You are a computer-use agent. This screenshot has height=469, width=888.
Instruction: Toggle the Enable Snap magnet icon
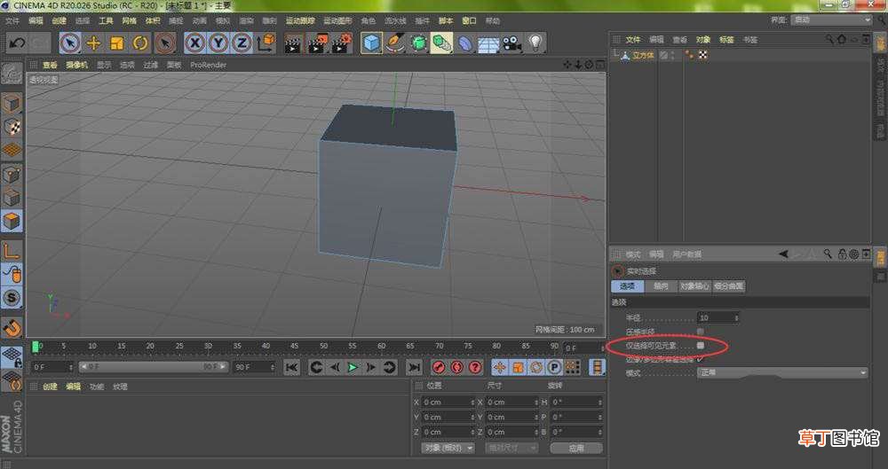pos(12,328)
